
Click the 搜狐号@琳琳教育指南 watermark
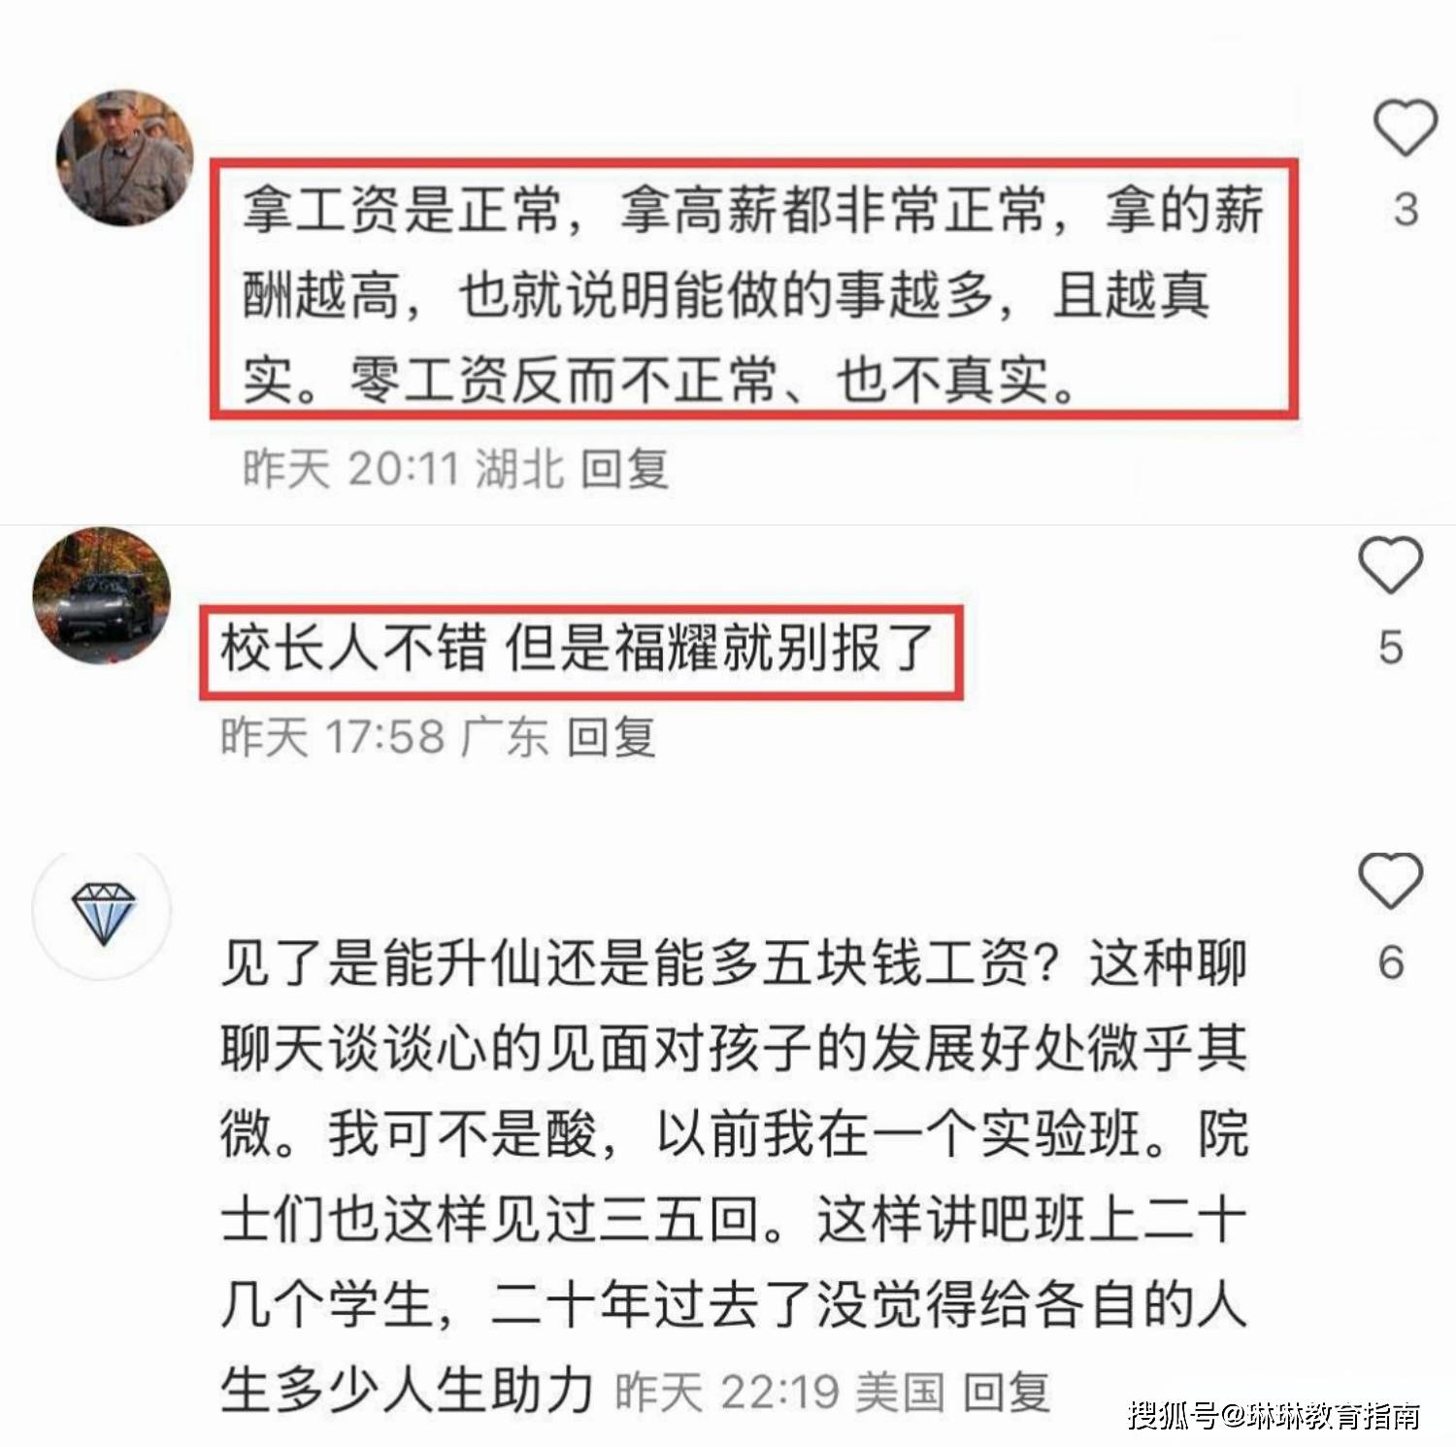pyautogui.click(x=1274, y=1416)
